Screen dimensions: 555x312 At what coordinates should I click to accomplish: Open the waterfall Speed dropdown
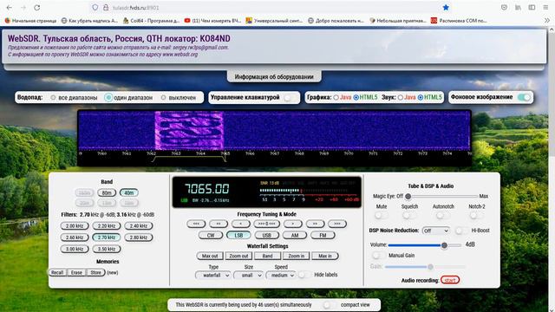tap(281, 275)
